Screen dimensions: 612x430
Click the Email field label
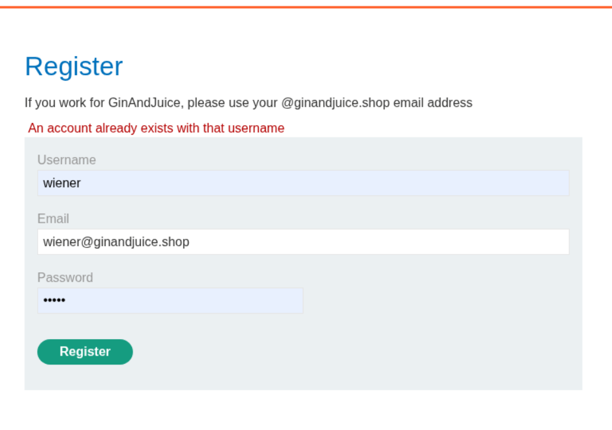click(x=53, y=218)
